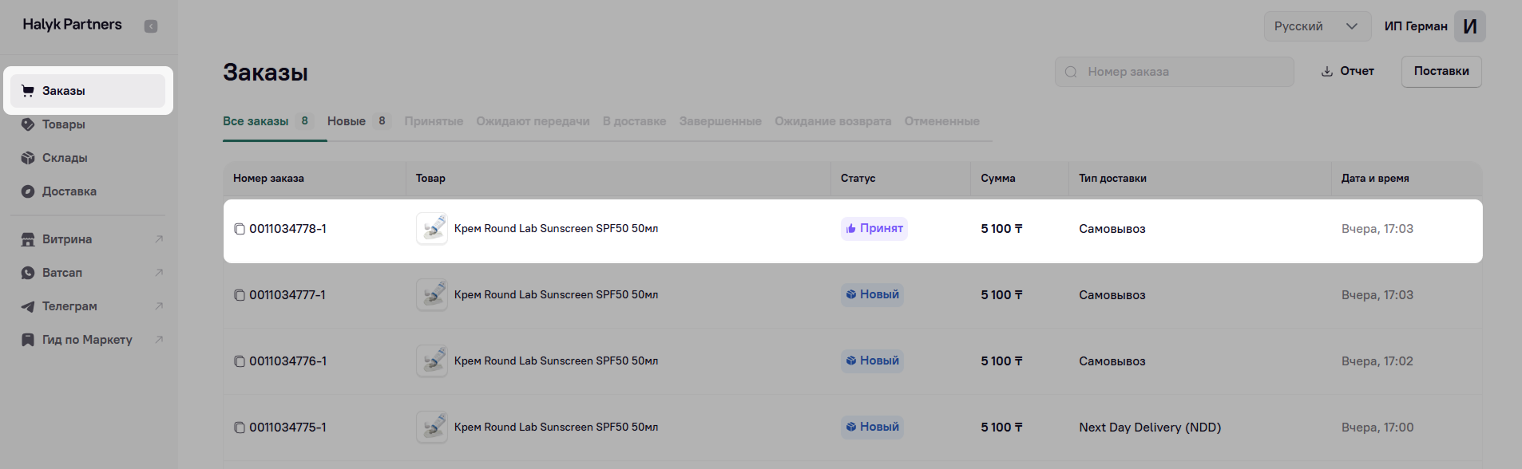Open Витрина external link
This screenshot has width=1522, height=469.
tap(67, 239)
